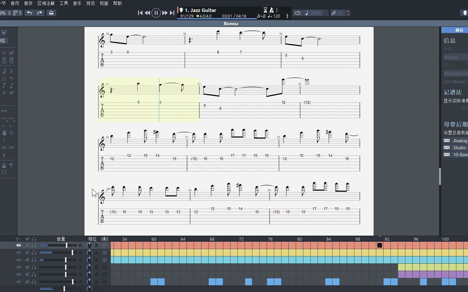Solo the second track with headphones icon
Viewport: 468px width, 292px height.
point(34,253)
